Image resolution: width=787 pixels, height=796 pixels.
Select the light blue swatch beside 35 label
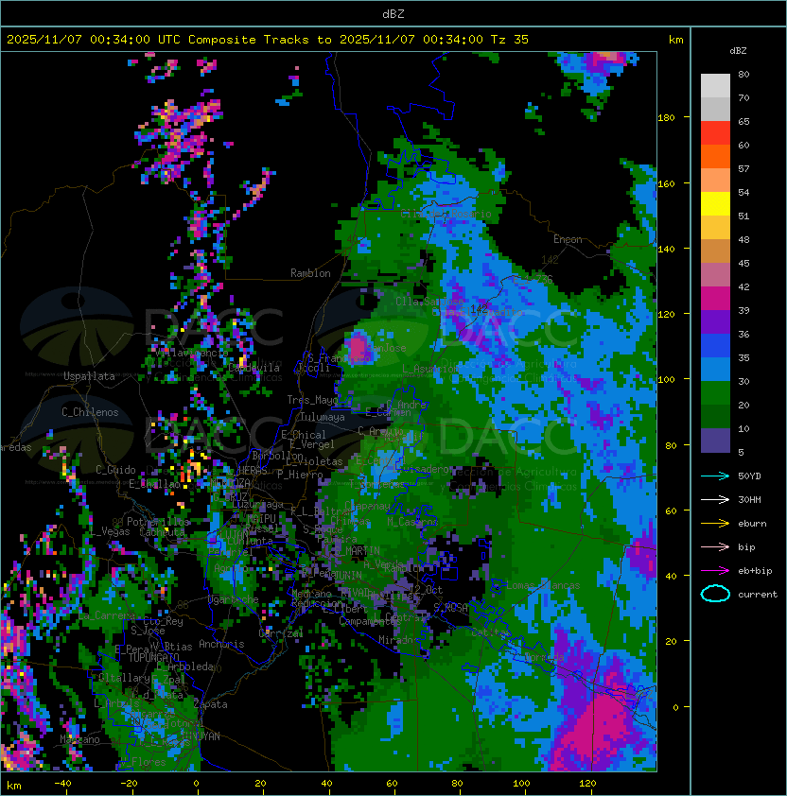[715, 370]
